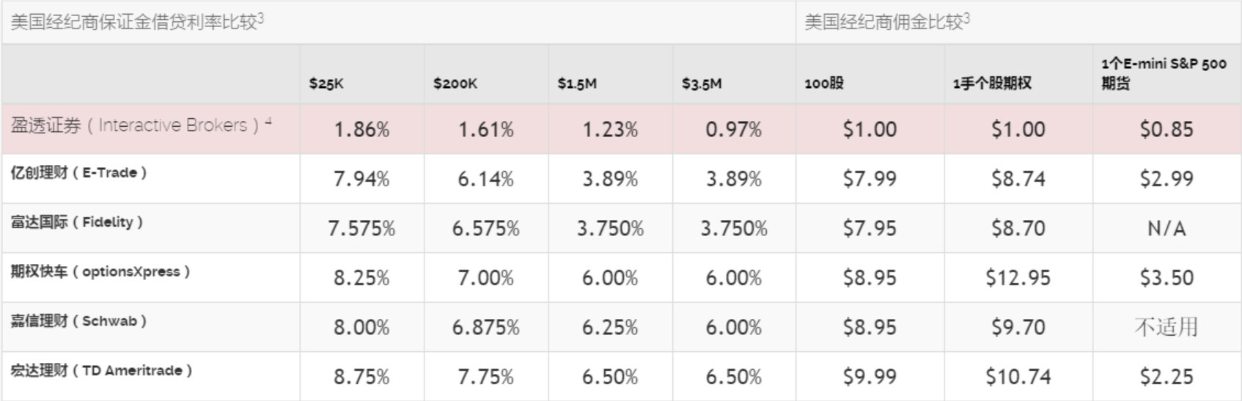Click the Interactive Brokers row label
The image size is (1242, 401).
[x=141, y=125]
